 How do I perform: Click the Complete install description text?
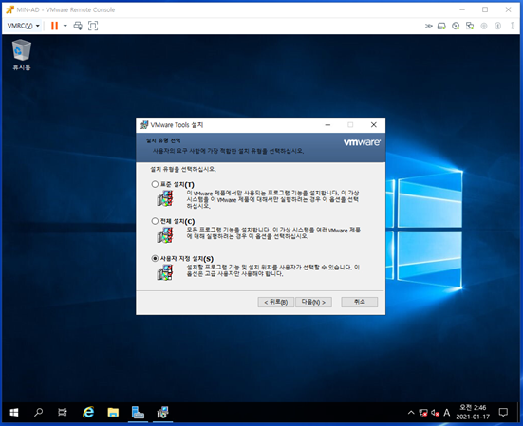pos(273,233)
